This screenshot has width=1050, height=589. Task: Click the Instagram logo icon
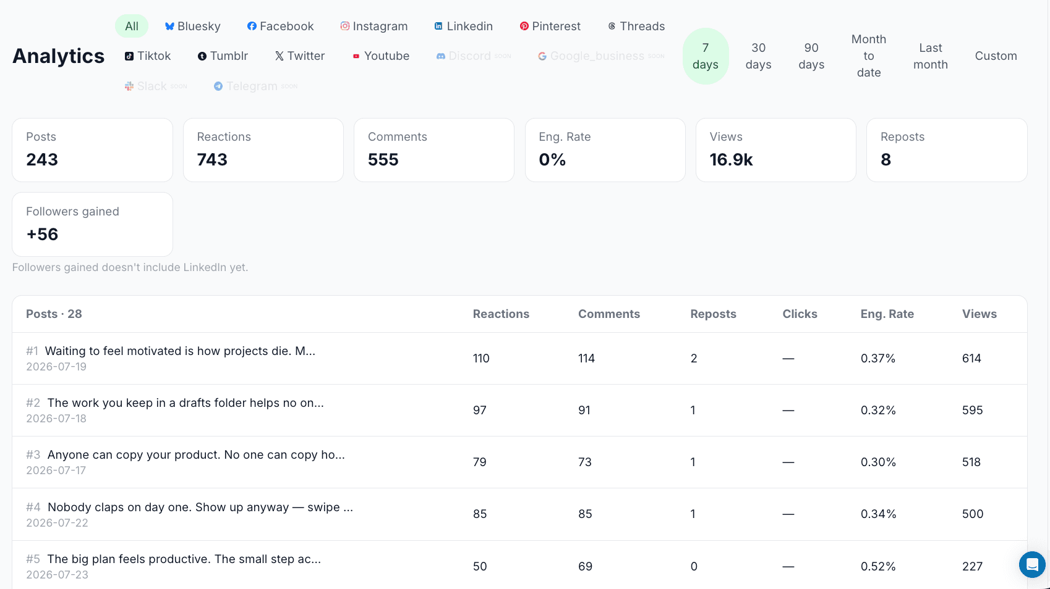345,26
